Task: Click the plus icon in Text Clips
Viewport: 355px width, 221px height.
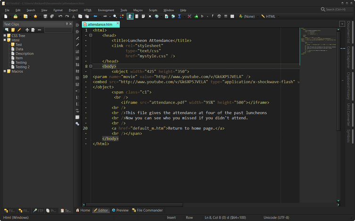Action: (27, 30)
